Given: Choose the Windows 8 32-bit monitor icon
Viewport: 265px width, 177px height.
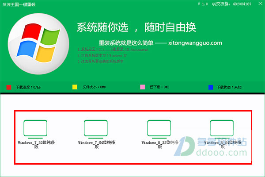Looking at the screenshot, I should [159, 128].
